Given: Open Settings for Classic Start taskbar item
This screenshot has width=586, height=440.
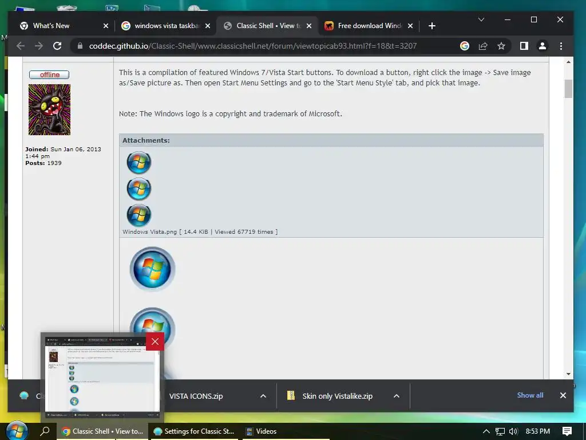Looking at the screenshot, I should click(194, 431).
